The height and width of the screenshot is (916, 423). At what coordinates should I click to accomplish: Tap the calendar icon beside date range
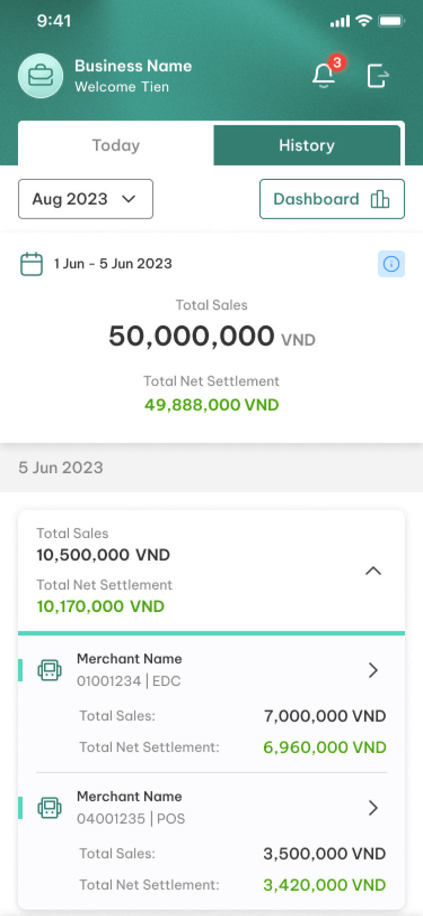[x=32, y=264]
